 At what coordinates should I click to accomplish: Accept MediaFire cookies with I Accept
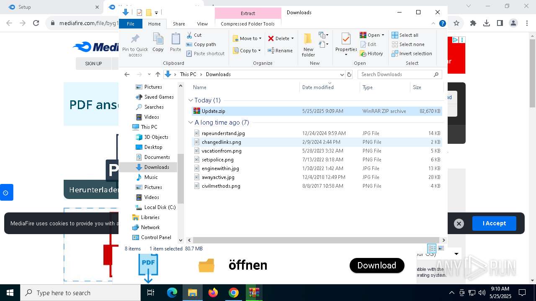click(x=494, y=223)
